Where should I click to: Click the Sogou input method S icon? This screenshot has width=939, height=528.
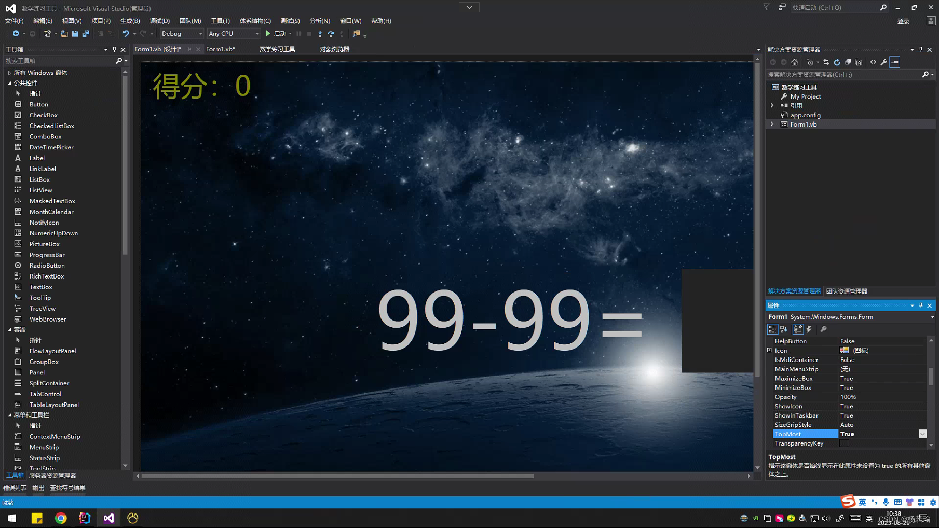tap(848, 501)
